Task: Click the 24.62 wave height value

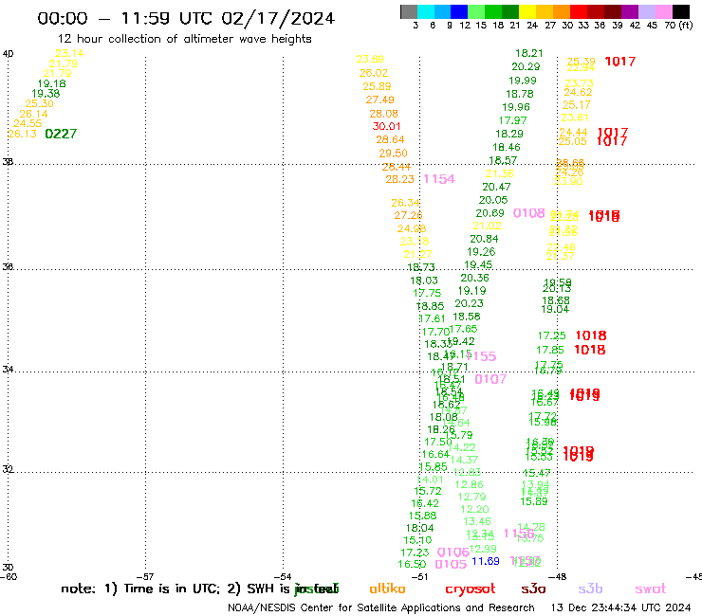Action: point(578,92)
